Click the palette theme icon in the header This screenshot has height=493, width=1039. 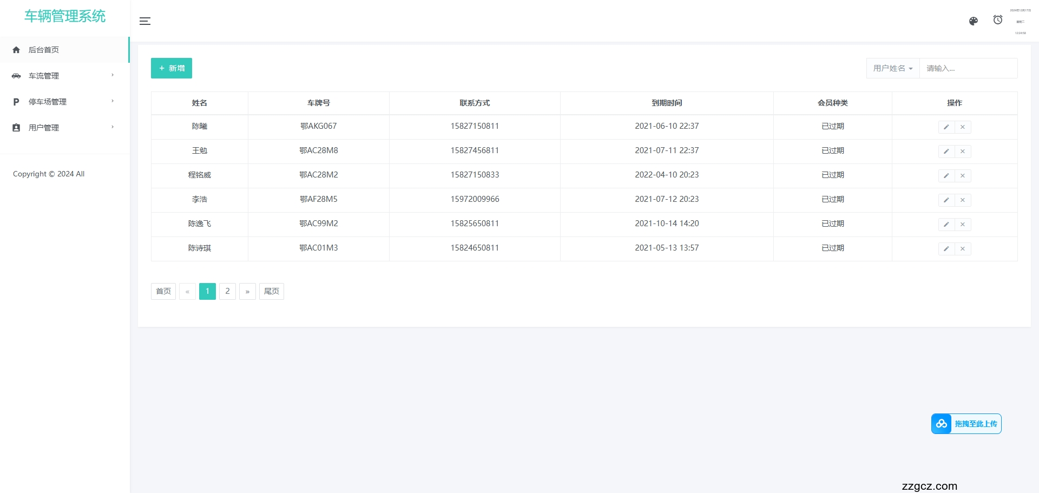click(x=973, y=21)
